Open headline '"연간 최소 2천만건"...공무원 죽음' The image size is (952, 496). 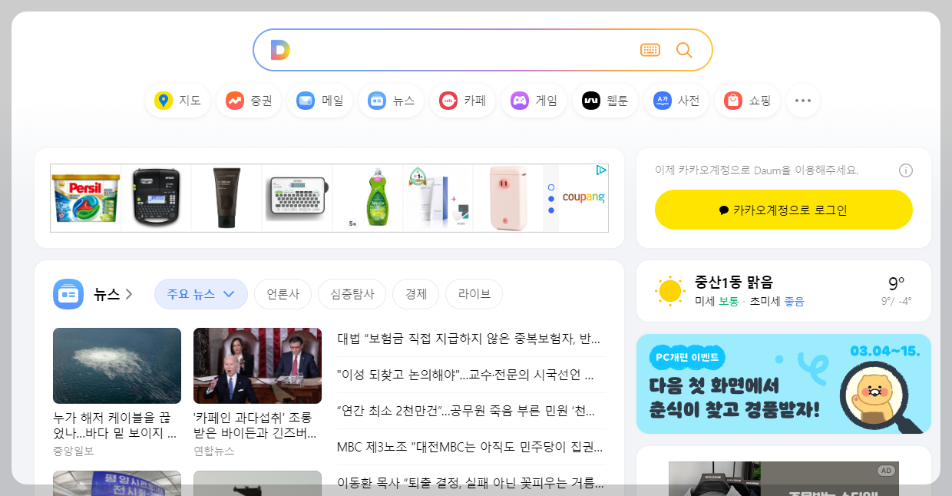pyautogui.click(x=466, y=411)
